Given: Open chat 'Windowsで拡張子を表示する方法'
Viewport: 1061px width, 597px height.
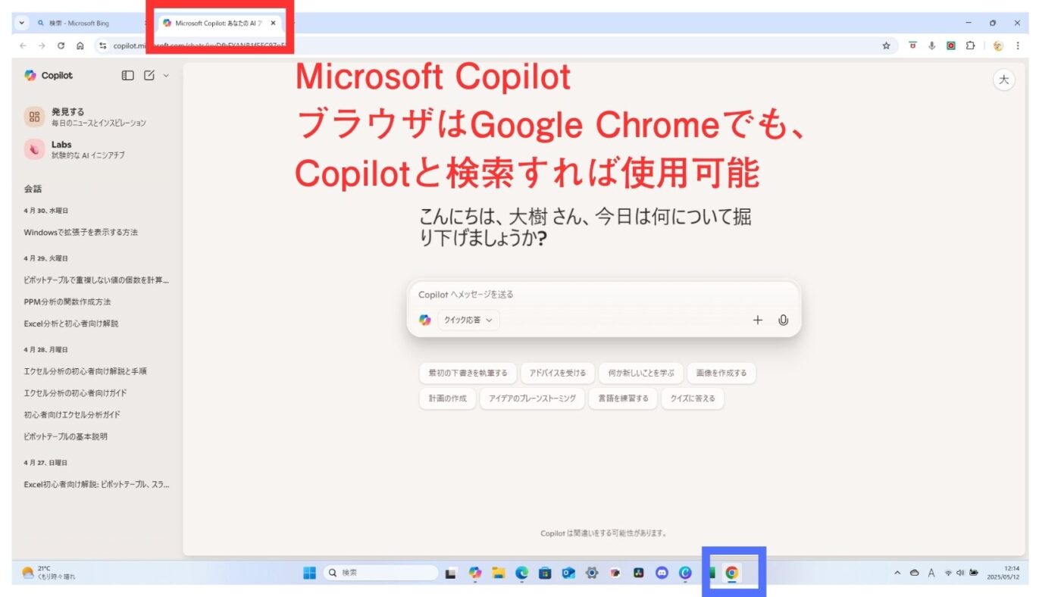Looking at the screenshot, I should tap(81, 233).
